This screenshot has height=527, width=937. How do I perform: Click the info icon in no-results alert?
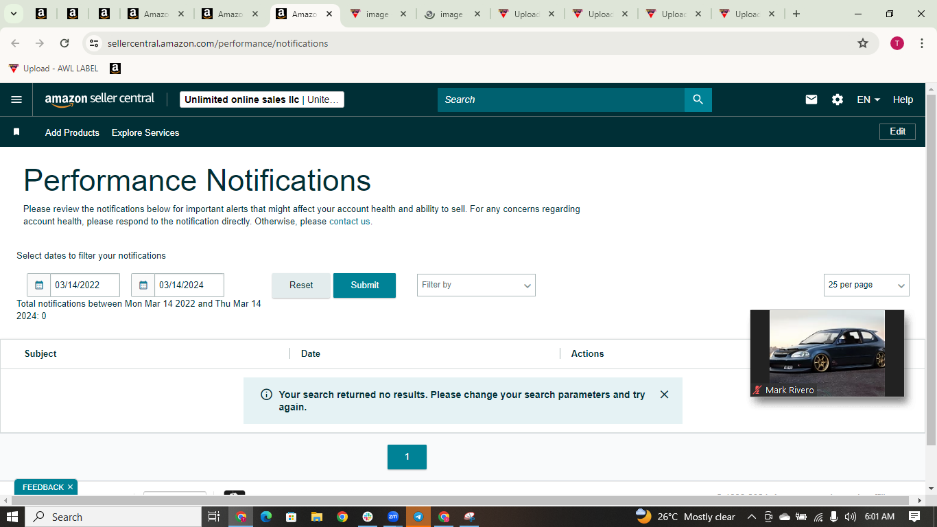pyautogui.click(x=266, y=395)
